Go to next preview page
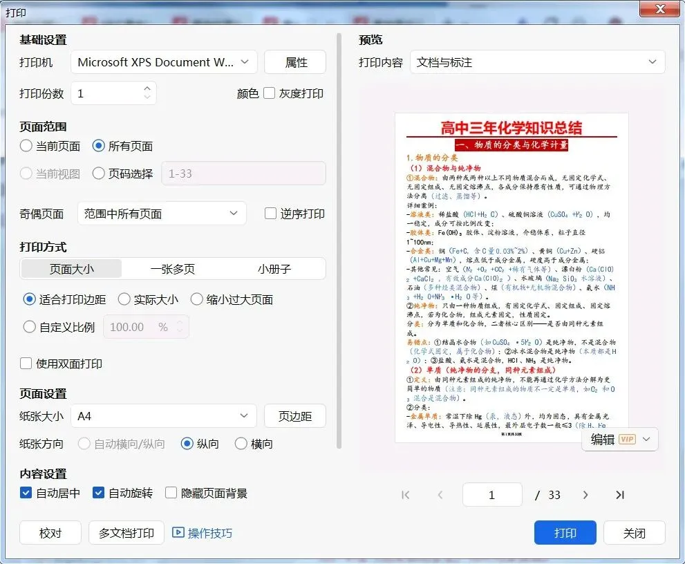Screen dimensions: 685x564 (x=585, y=495)
